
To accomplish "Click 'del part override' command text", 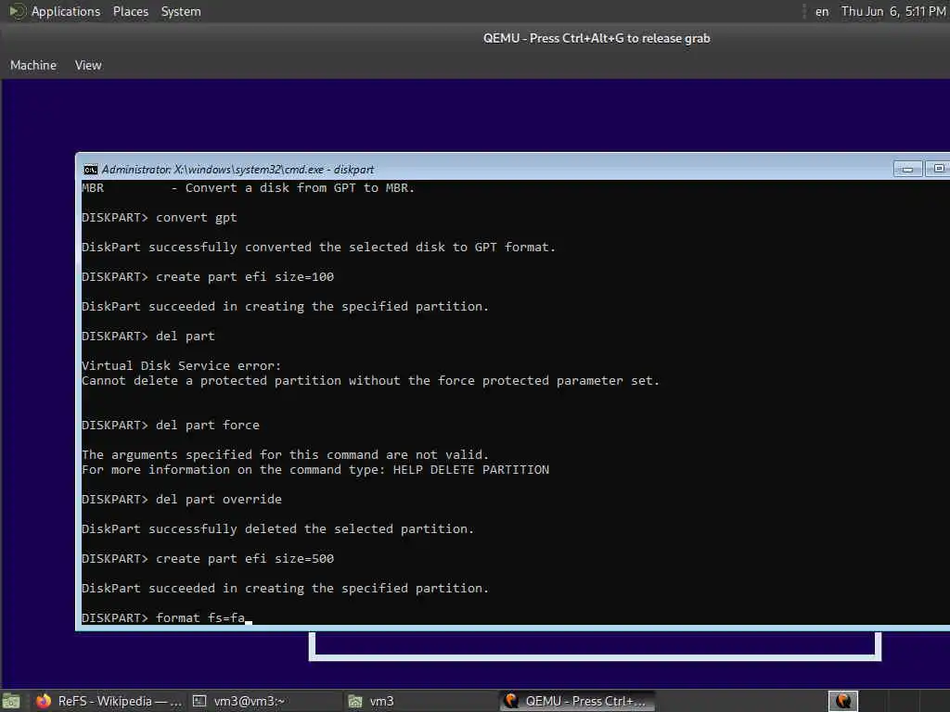I will (x=219, y=500).
